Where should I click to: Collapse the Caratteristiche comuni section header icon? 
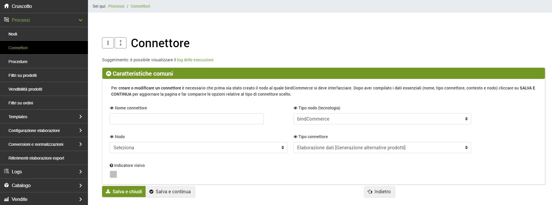[x=109, y=74]
